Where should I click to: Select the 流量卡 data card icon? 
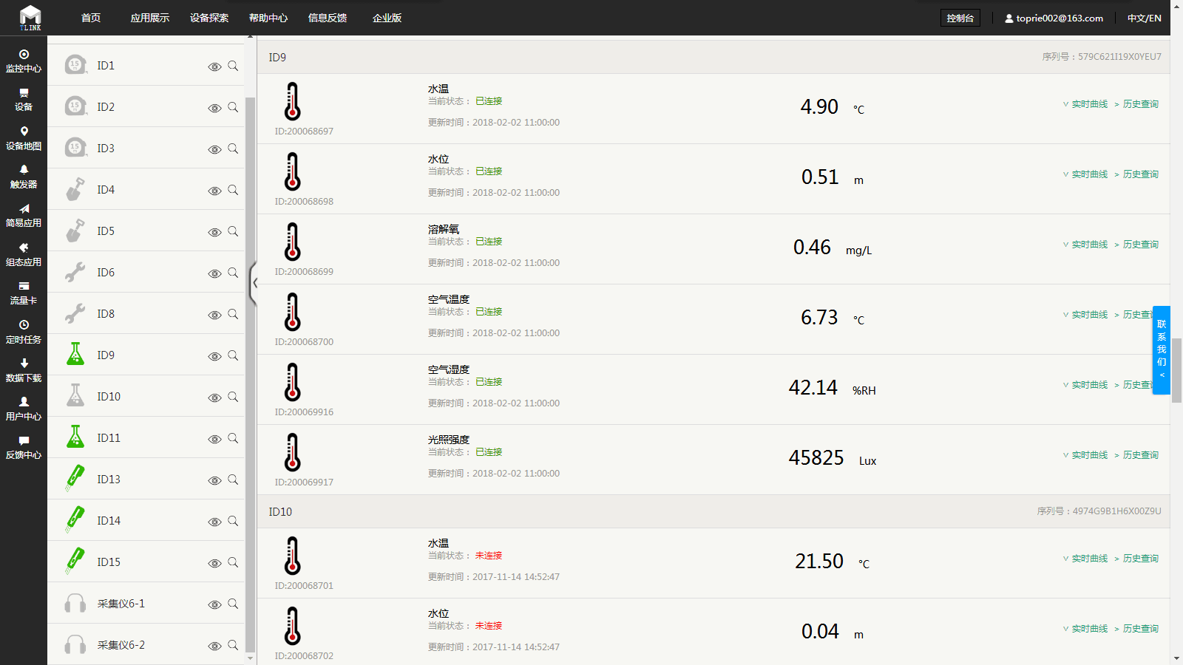24,286
